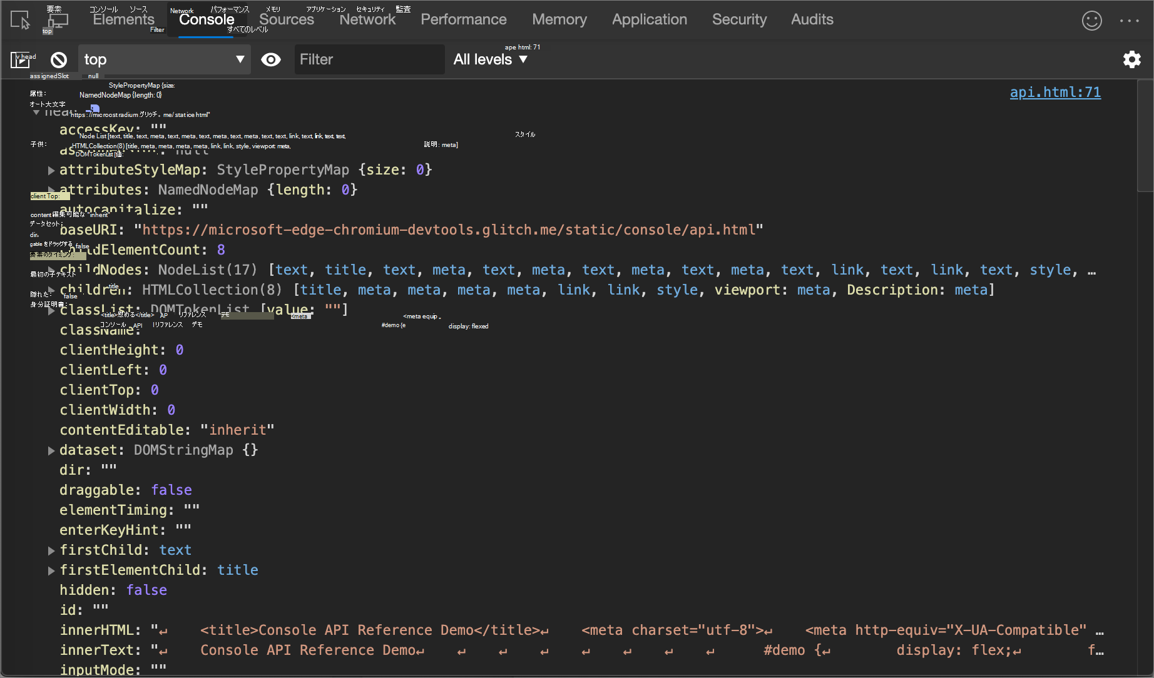Click the console Filter input field
Image resolution: width=1154 pixels, height=678 pixels.
click(x=369, y=59)
